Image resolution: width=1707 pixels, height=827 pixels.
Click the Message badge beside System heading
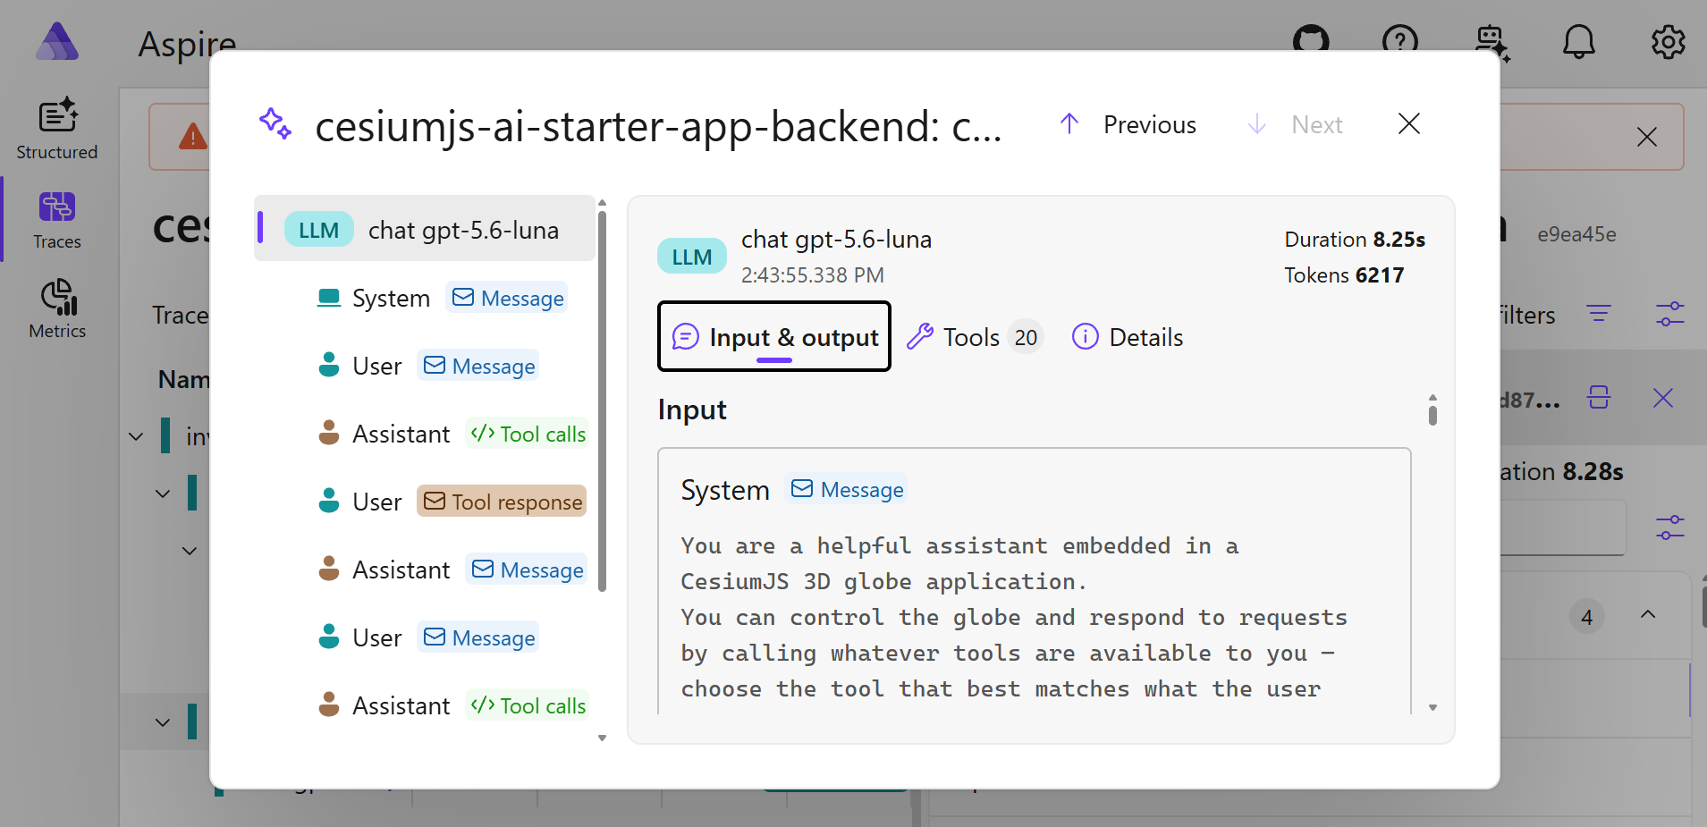click(x=848, y=490)
